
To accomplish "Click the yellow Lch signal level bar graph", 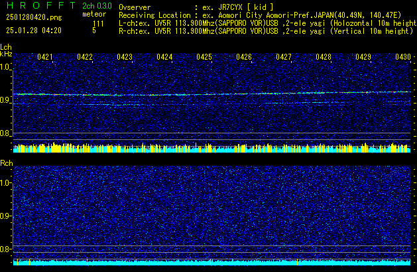I will [212, 147].
